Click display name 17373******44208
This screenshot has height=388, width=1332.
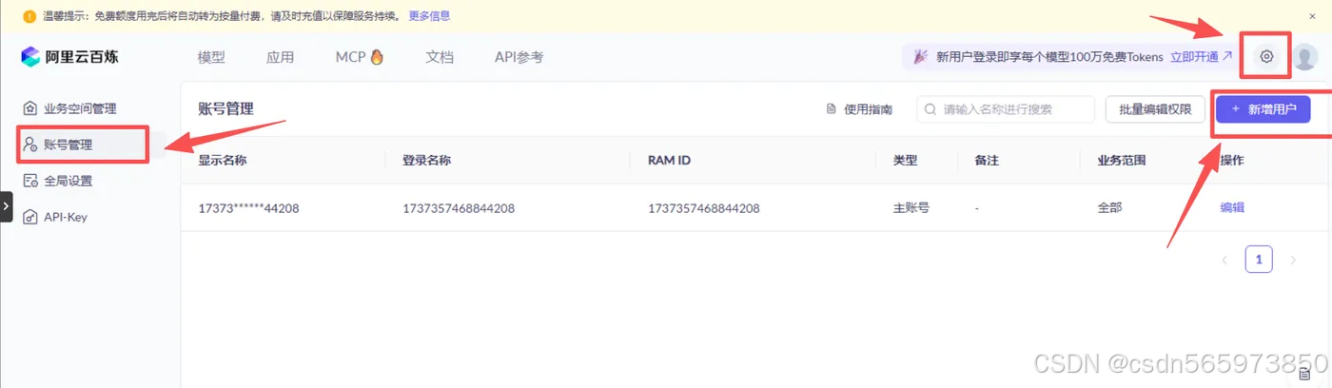248,207
